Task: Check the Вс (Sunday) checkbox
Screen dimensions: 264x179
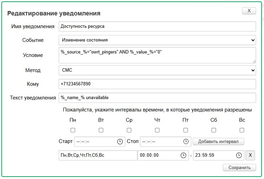Action: 242,130
